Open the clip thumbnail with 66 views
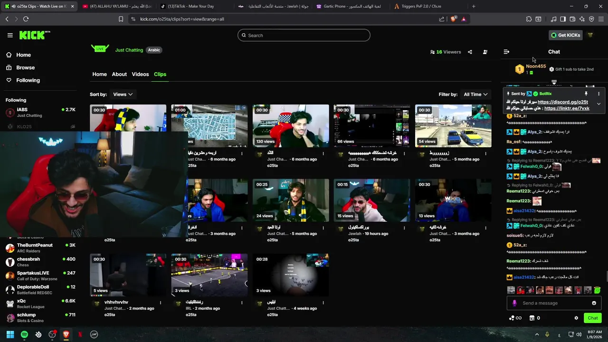 click(372, 126)
